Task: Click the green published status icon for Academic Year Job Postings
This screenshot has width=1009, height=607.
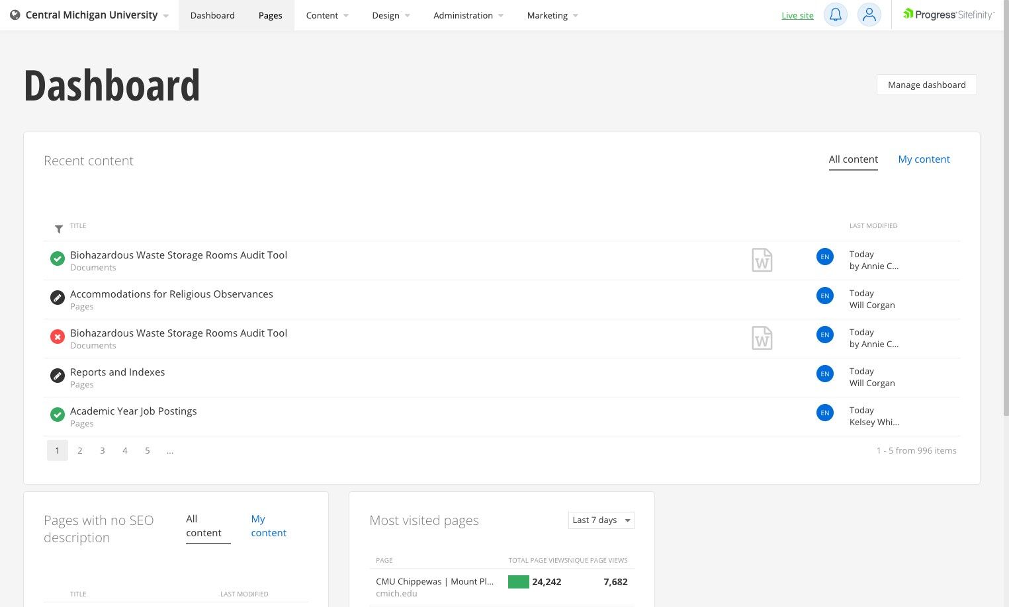Action: 58,415
